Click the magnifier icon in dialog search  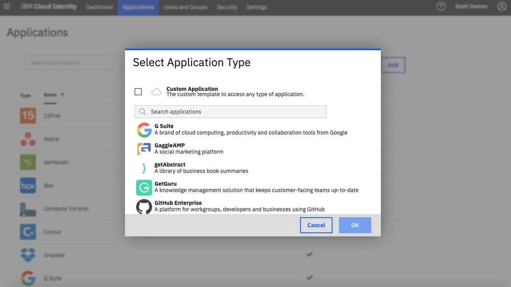pyautogui.click(x=143, y=112)
